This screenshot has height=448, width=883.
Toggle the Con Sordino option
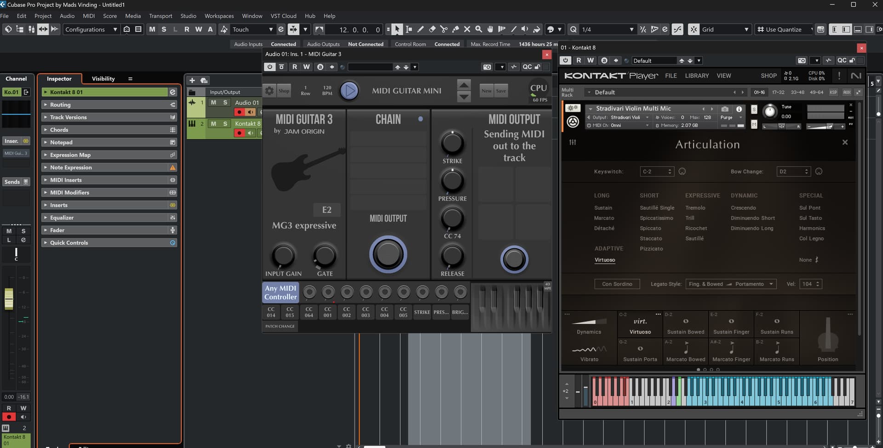[617, 284]
